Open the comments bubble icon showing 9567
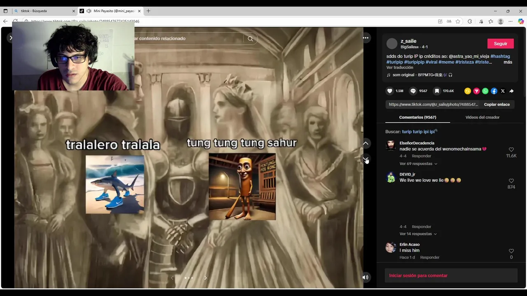Screen dimensions: 527x296 (413, 91)
